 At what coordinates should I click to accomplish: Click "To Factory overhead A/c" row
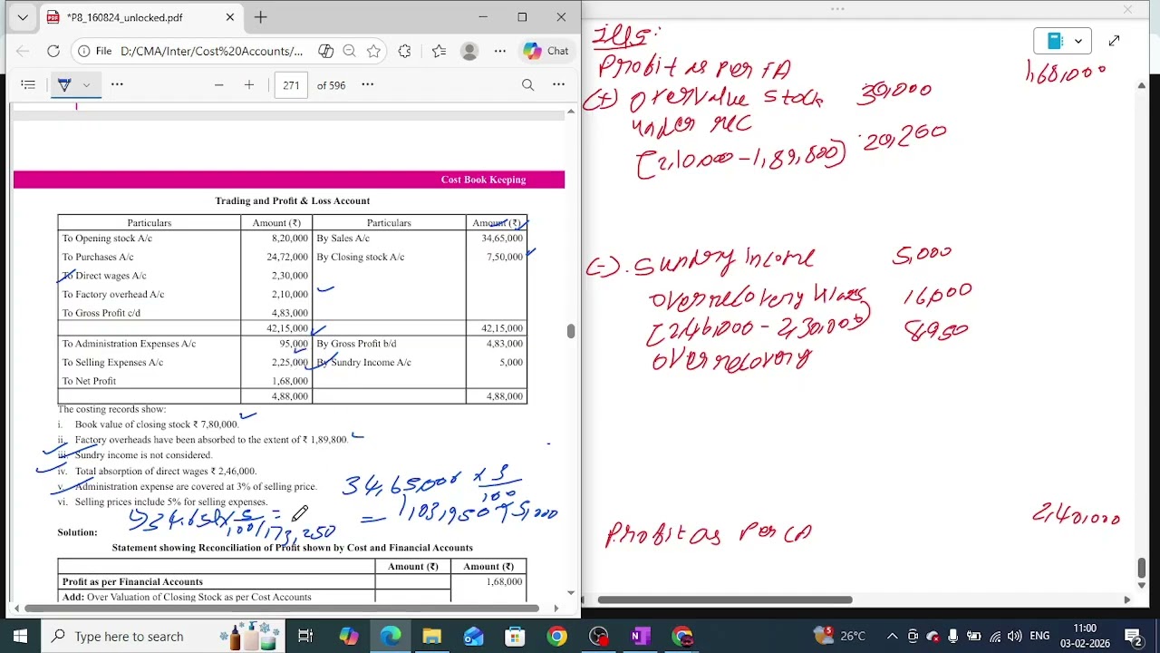[113, 294]
